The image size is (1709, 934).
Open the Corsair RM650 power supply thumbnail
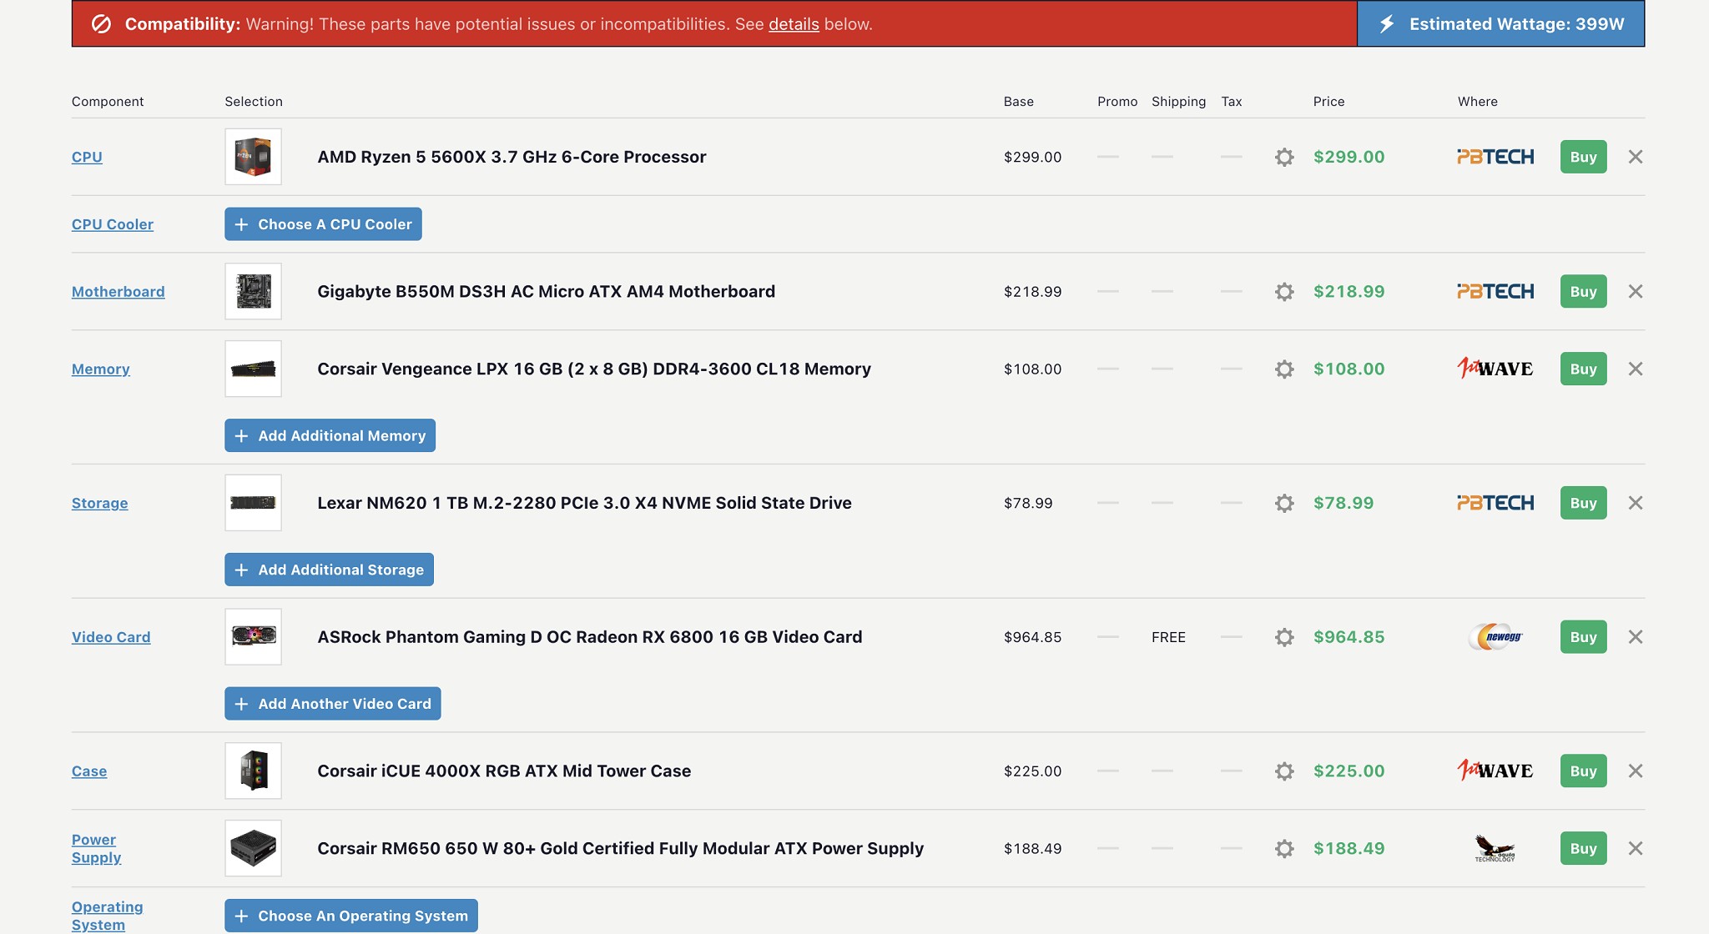click(x=253, y=849)
